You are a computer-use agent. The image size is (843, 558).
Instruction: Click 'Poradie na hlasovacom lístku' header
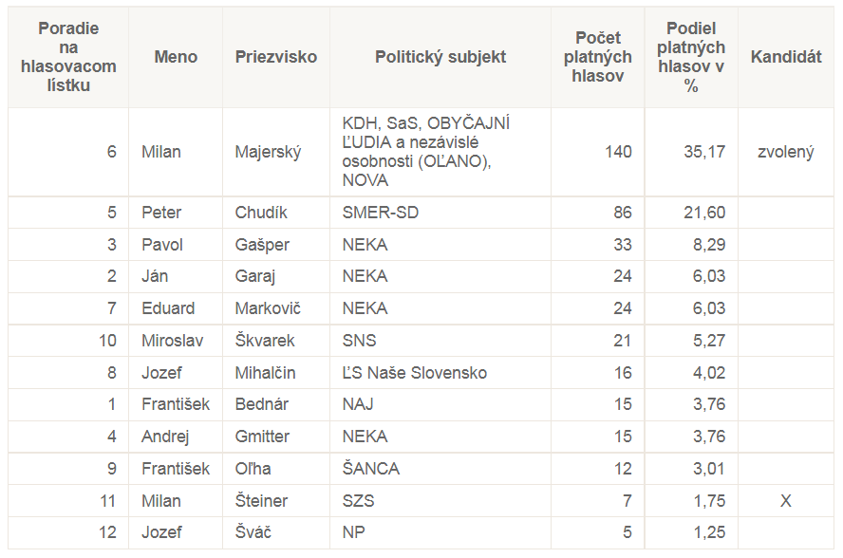(x=68, y=57)
